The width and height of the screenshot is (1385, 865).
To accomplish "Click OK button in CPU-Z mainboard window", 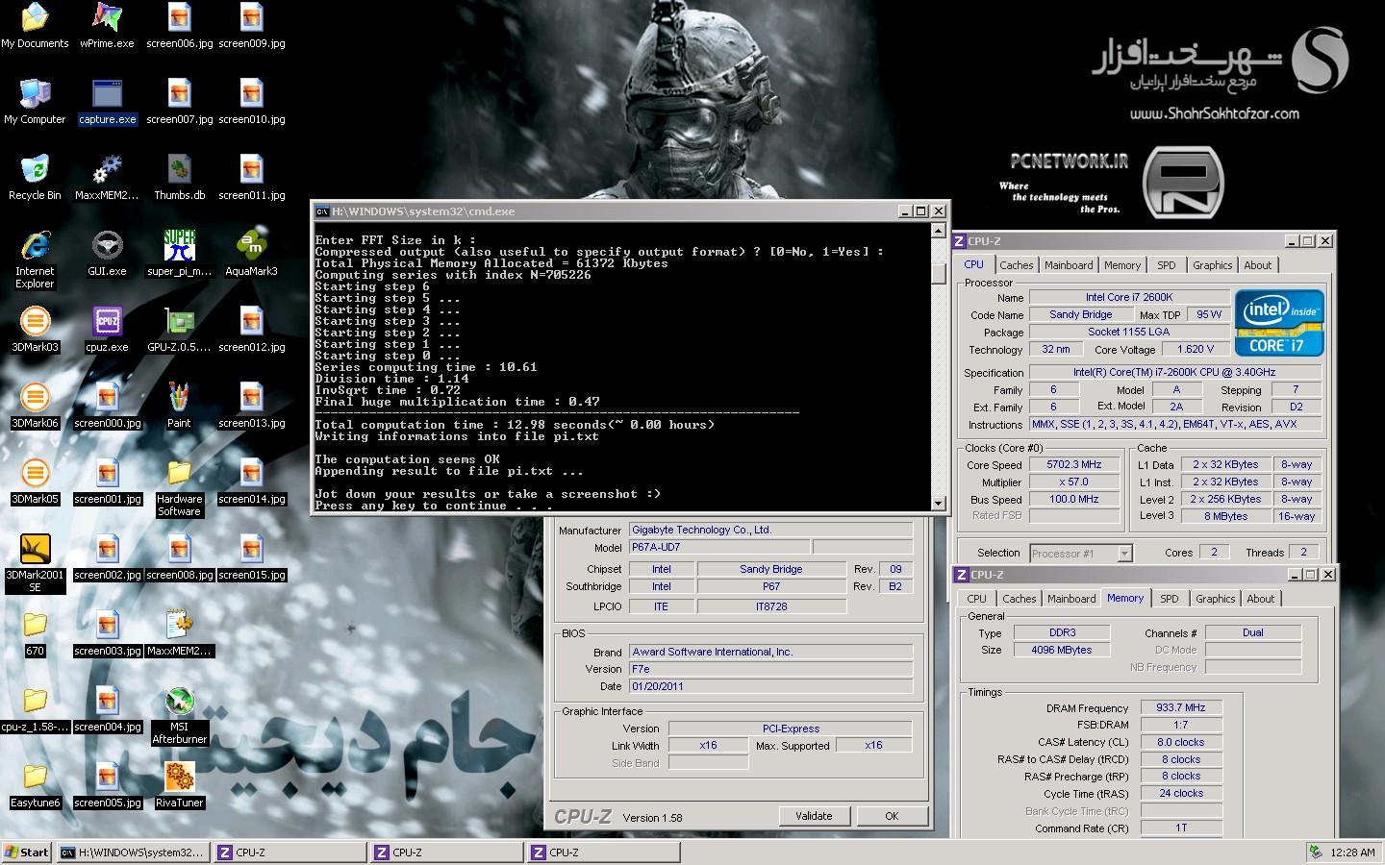I will [892, 816].
